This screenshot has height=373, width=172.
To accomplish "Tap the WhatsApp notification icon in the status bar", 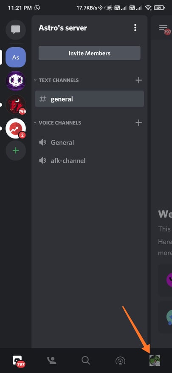I will [37, 8].
